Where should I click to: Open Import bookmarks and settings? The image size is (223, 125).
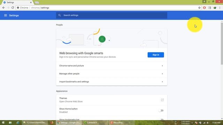[x=111, y=82]
